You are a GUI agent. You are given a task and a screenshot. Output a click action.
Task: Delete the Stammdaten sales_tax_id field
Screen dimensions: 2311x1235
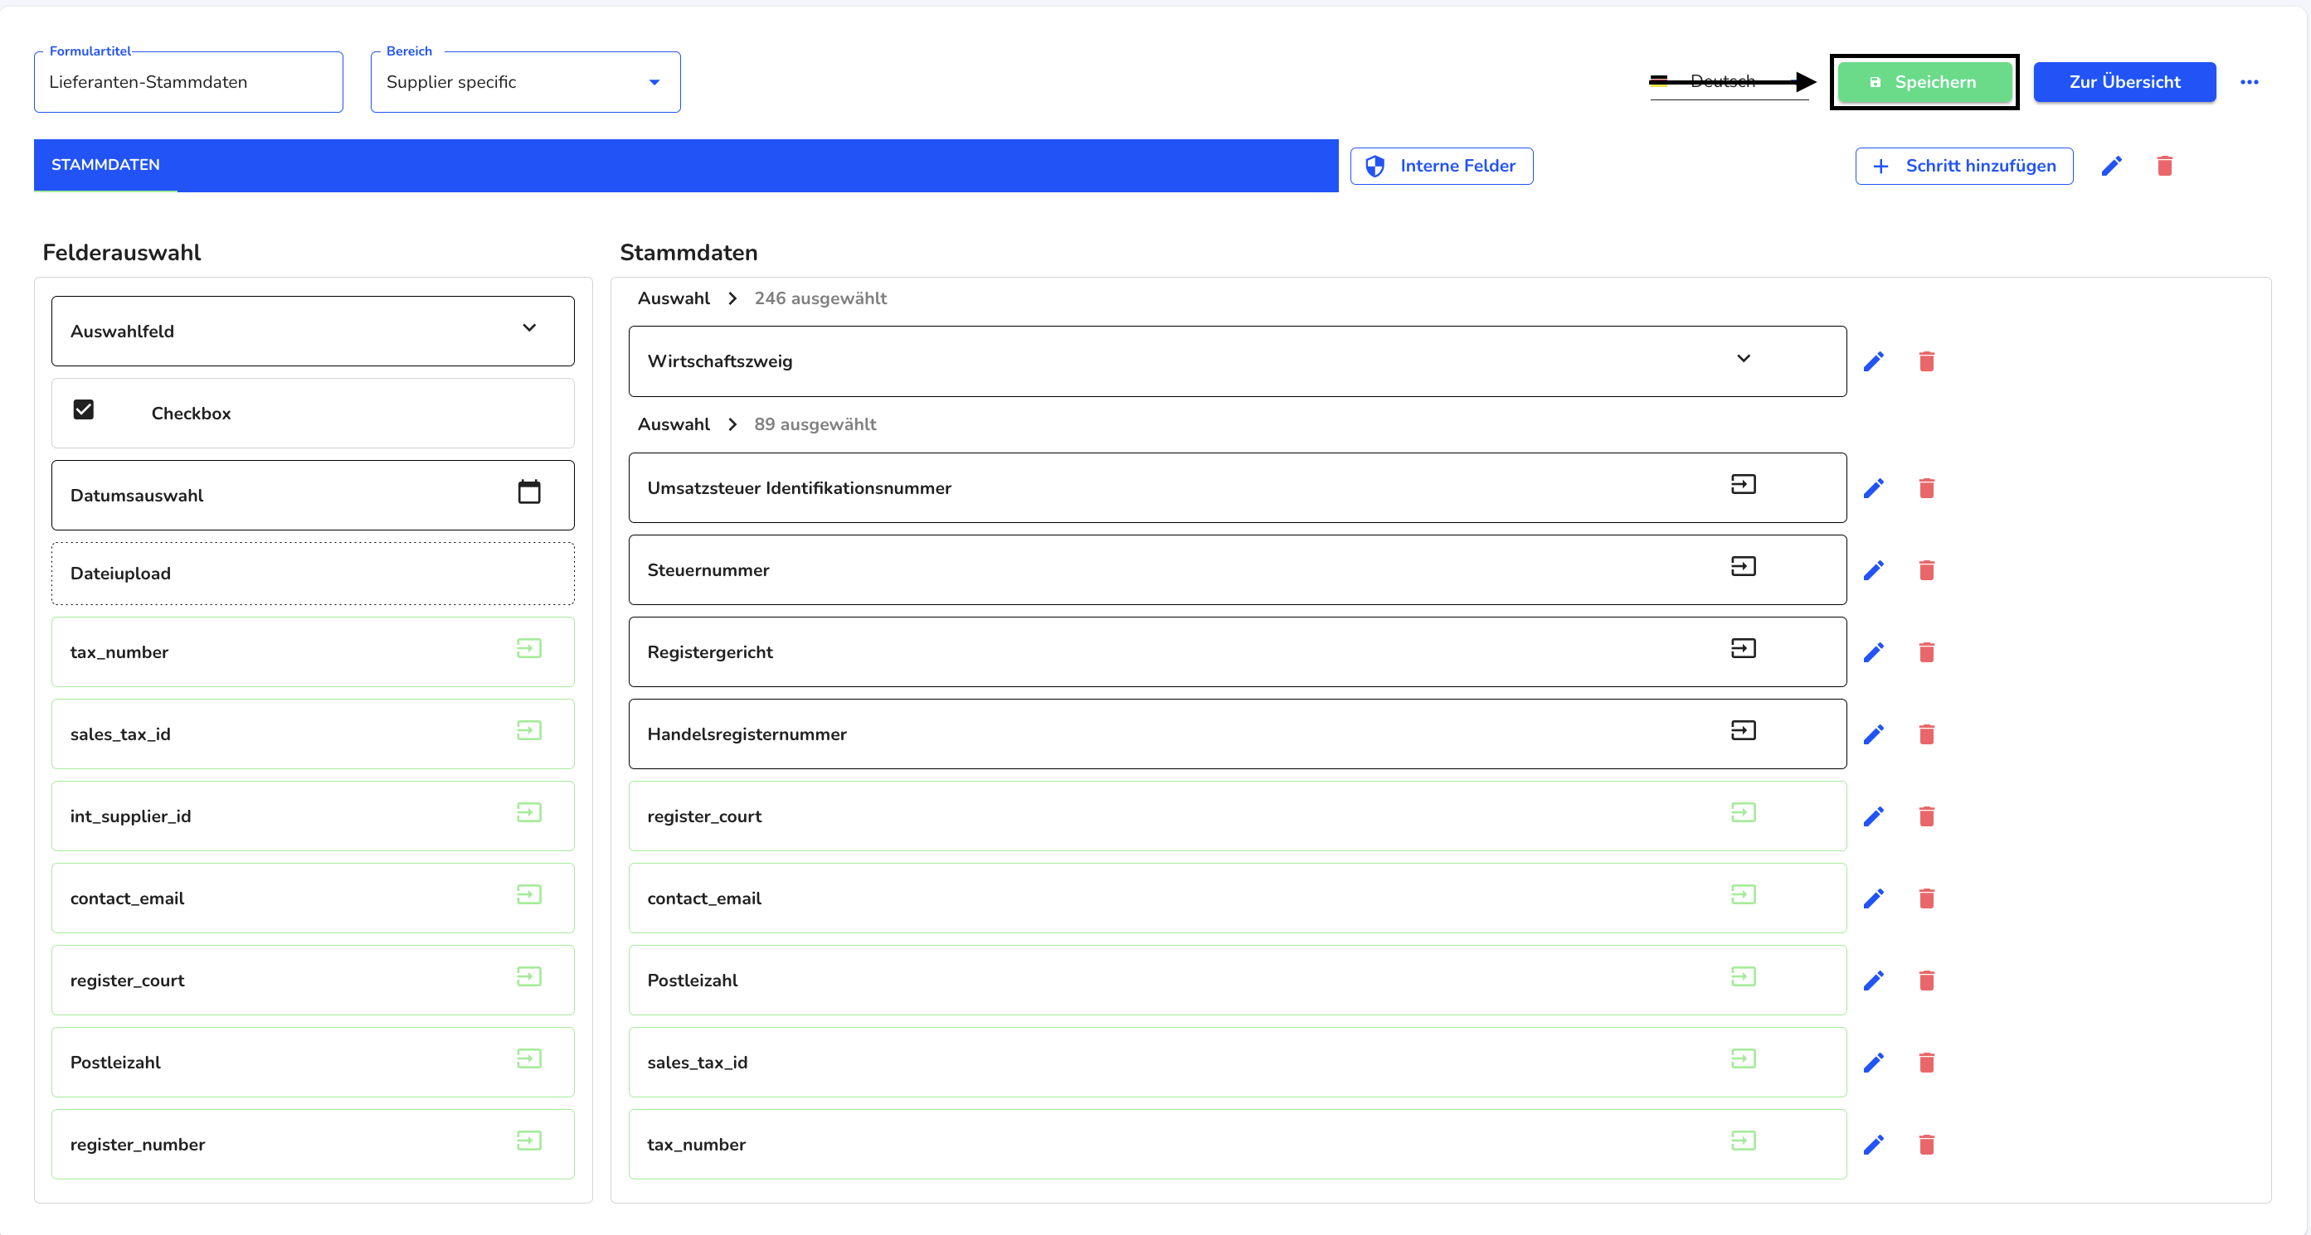coord(1926,1062)
